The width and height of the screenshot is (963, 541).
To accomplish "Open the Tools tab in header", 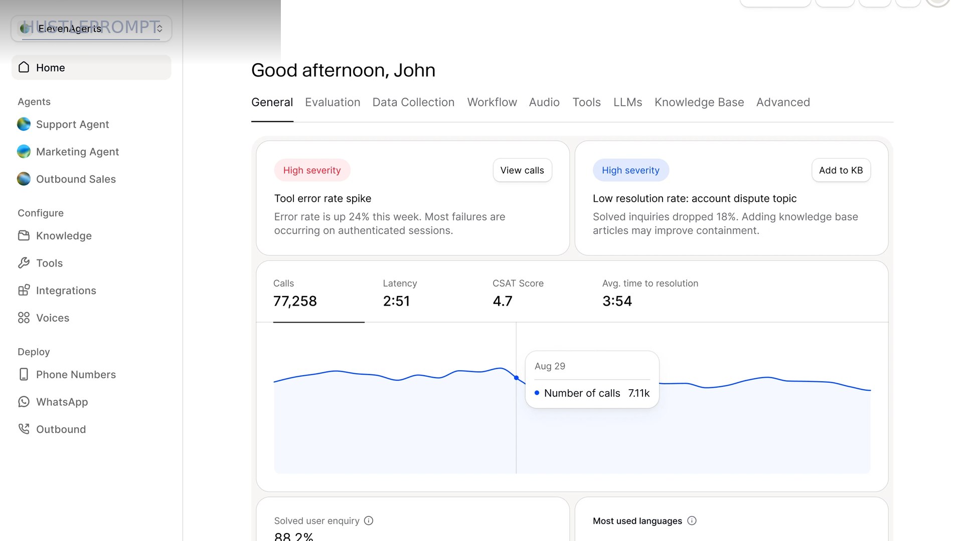I will (x=586, y=102).
